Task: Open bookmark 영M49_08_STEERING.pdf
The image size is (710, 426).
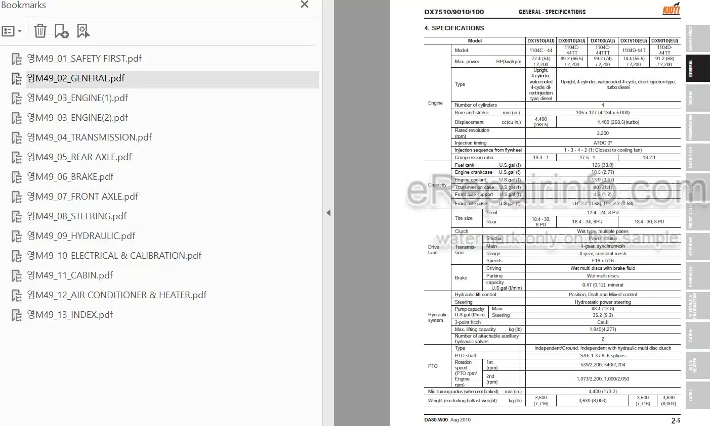Action: point(77,216)
